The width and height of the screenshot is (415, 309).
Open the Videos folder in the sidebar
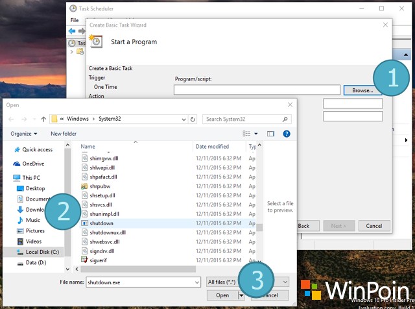pos(29,241)
